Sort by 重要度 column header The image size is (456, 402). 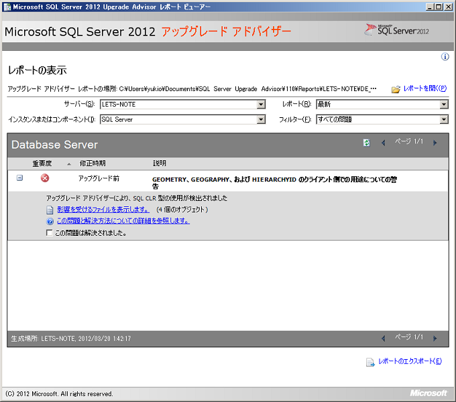pyautogui.click(x=42, y=163)
